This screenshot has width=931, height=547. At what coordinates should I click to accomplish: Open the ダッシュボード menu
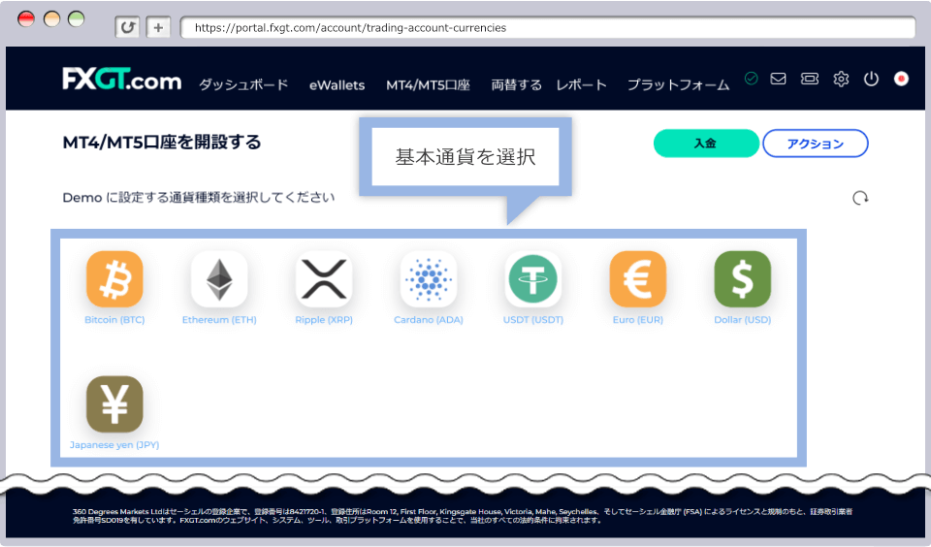243,85
